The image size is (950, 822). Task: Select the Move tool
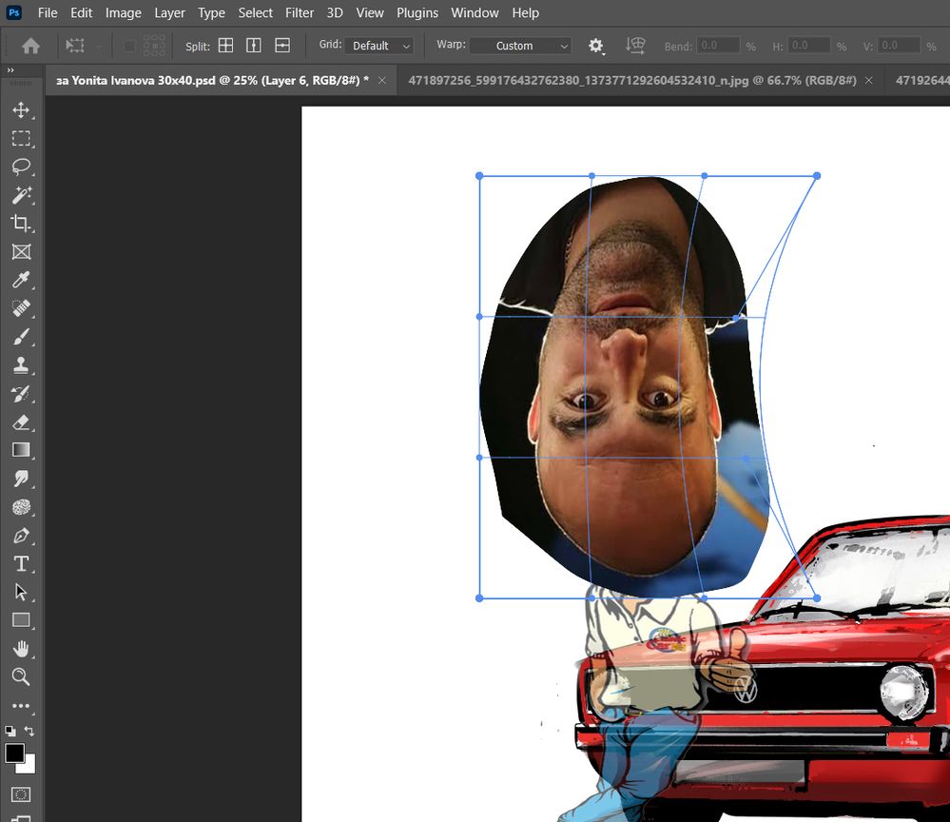tap(21, 109)
